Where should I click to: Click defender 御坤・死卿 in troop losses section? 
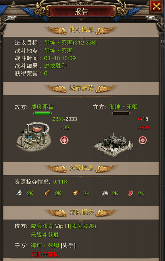click(45, 245)
